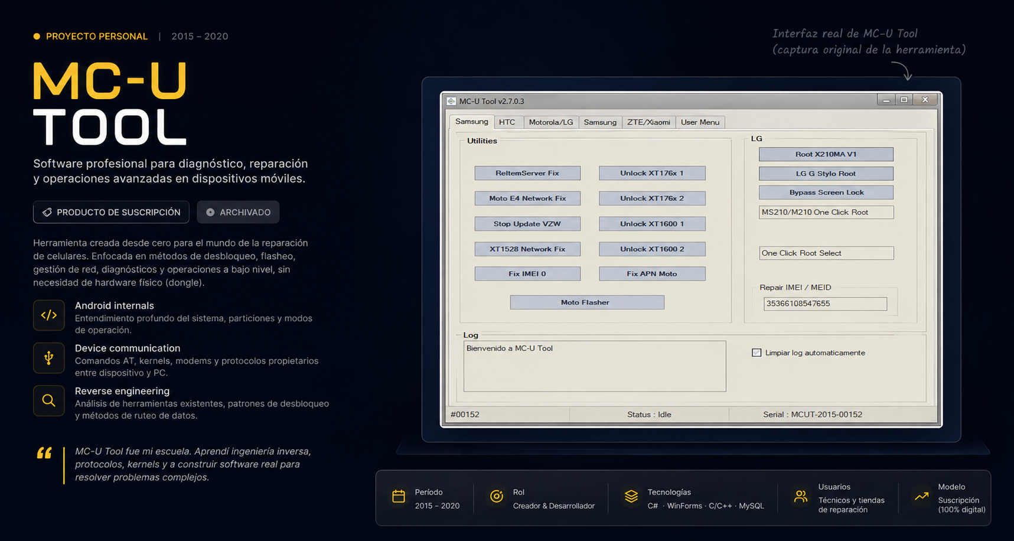Run XT1528 Network Fix
This screenshot has width=1014, height=541.
point(527,249)
